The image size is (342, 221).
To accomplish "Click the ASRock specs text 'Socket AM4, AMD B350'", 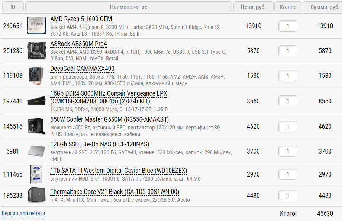I will pos(138,55).
